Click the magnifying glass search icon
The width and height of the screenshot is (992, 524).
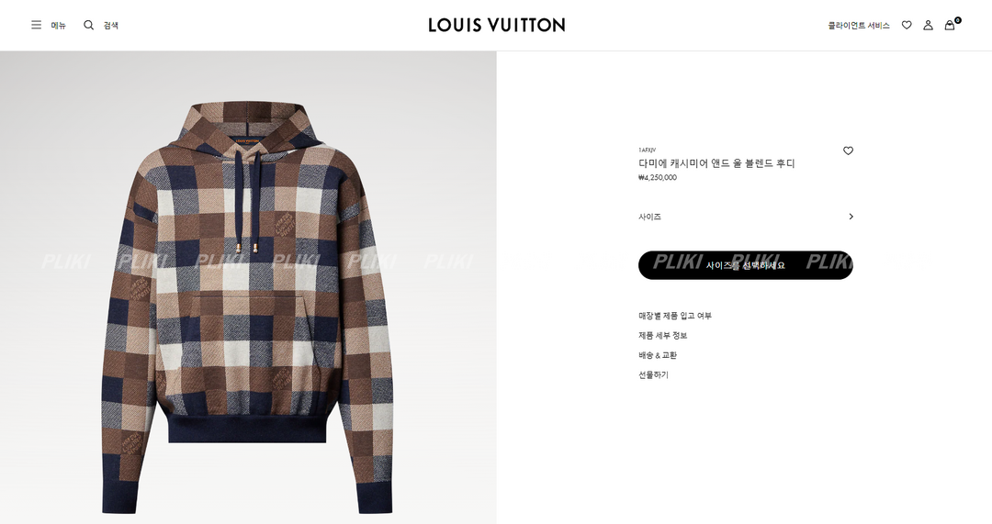(88, 26)
